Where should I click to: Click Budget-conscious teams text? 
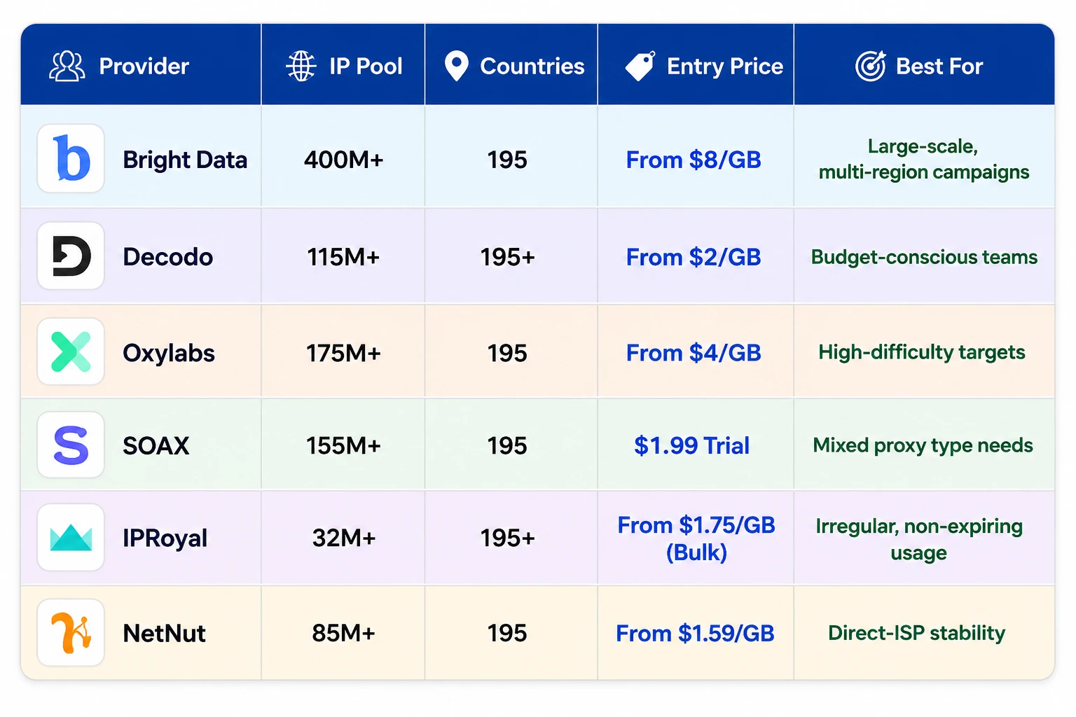coord(924,257)
